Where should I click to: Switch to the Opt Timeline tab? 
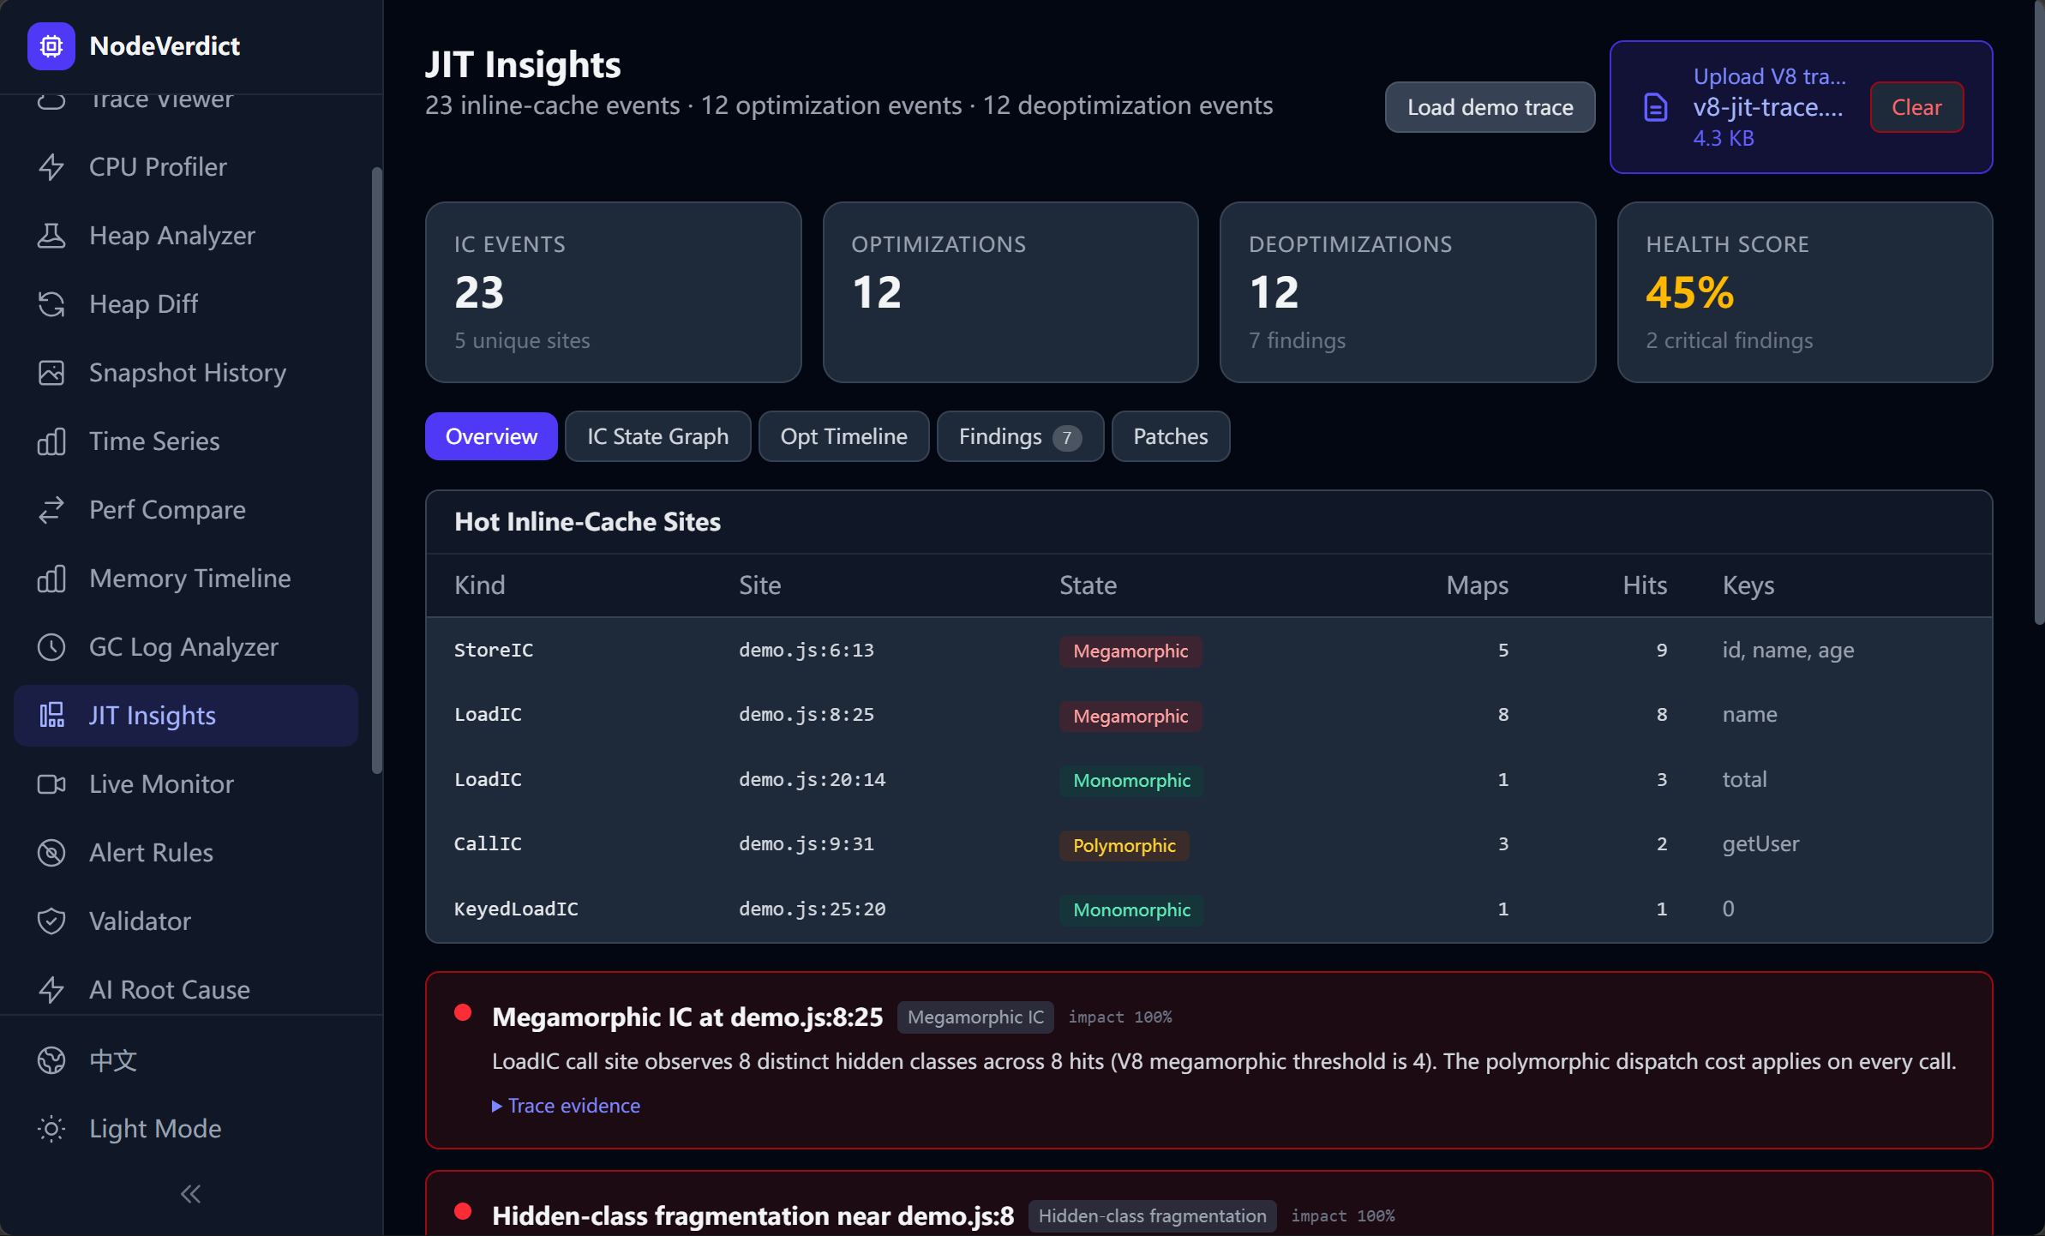click(x=843, y=436)
